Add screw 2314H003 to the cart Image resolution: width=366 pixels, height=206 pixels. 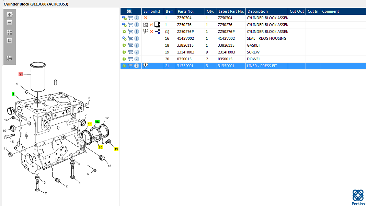(x=130, y=52)
